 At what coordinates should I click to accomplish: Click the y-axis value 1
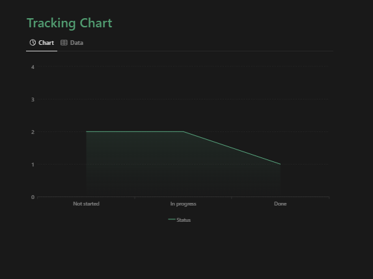click(33, 165)
